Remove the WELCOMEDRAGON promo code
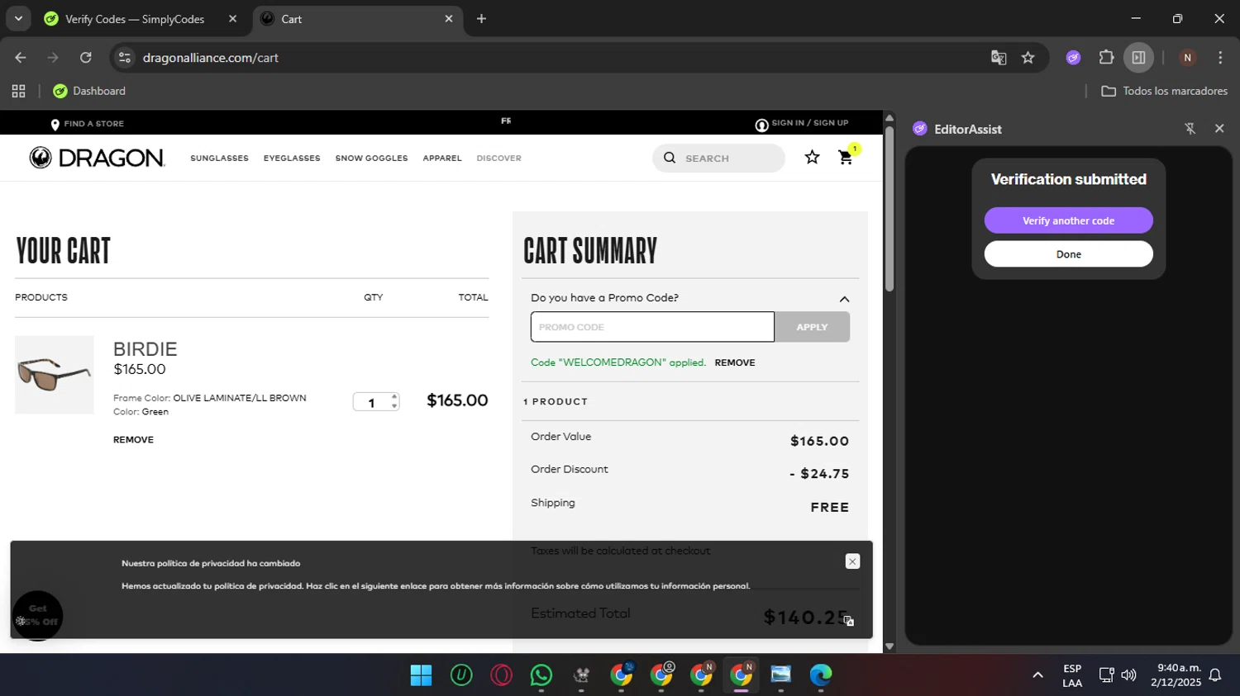Viewport: 1240px width, 696px height. tap(735, 362)
